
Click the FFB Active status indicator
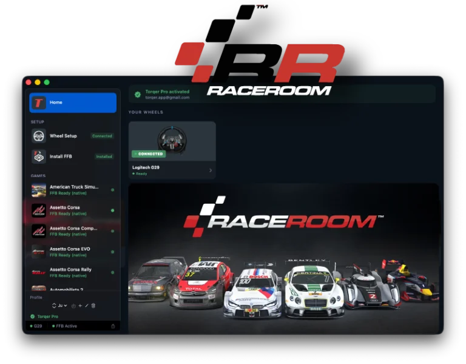tap(64, 326)
